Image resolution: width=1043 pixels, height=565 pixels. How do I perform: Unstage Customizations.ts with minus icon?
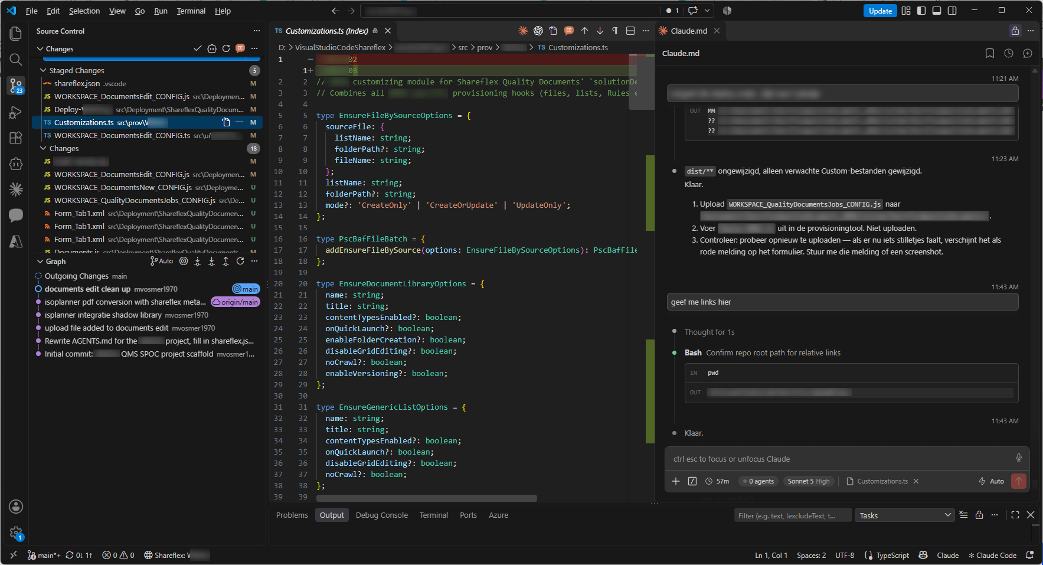[239, 122]
